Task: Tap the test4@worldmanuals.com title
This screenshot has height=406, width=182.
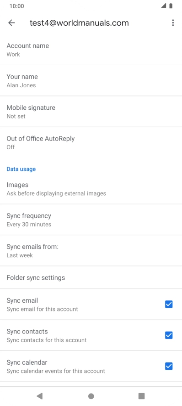Action: click(79, 23)
